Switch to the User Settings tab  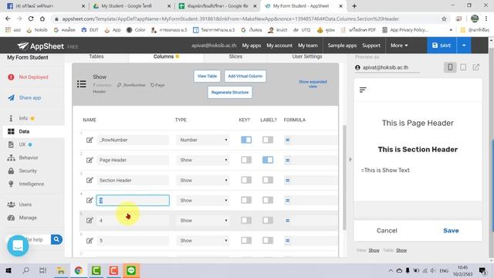click(307, 56)
